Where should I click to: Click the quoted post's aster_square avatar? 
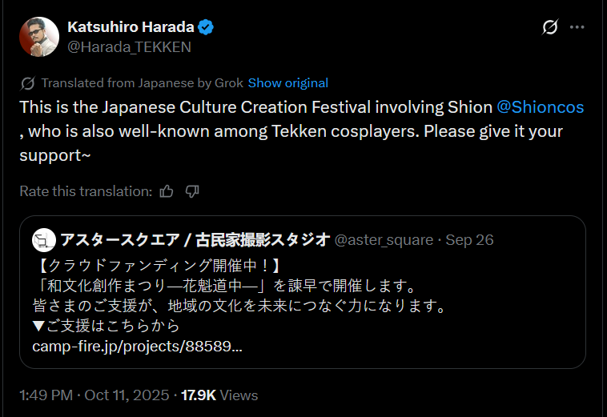coord(43,239)
